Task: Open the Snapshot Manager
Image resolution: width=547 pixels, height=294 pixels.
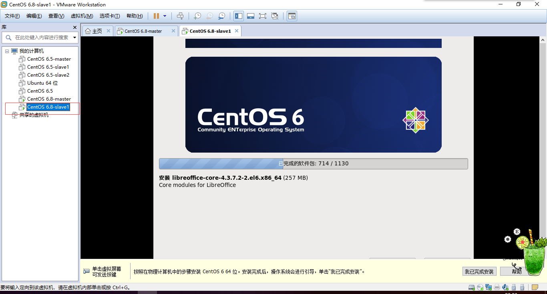Action: (221, 16)
